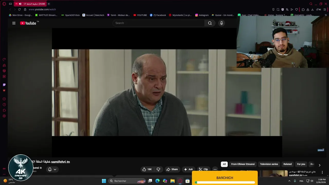Go back to the previous page
This screenshot has width=329, height=185.
pyautogui.click(x=10, y=10)
